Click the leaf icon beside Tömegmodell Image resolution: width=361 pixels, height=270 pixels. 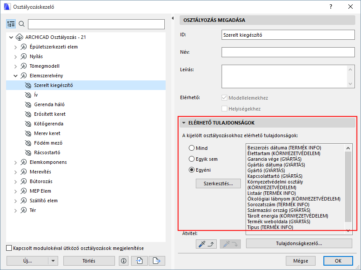coord(24,66)
